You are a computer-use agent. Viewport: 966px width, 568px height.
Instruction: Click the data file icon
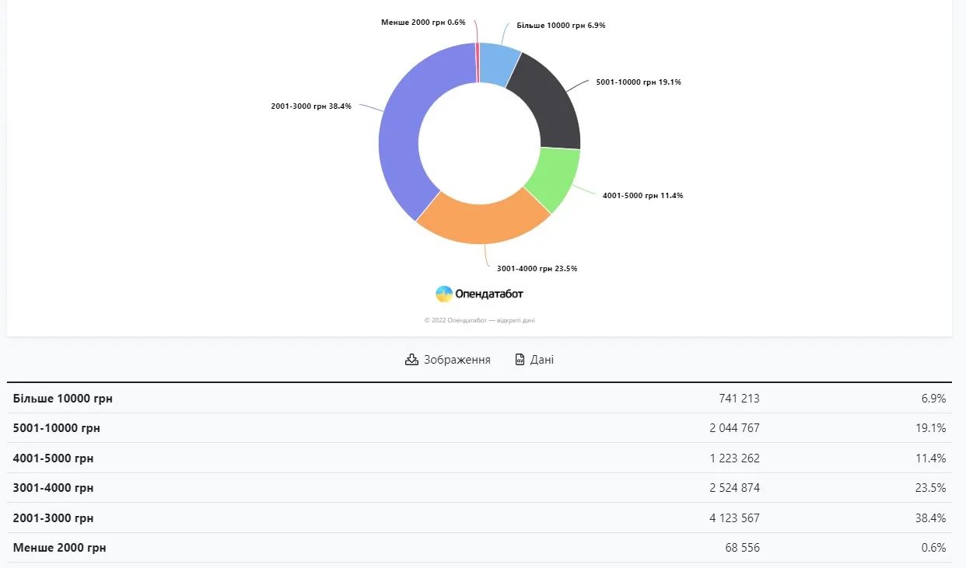[x=520, y=360]
